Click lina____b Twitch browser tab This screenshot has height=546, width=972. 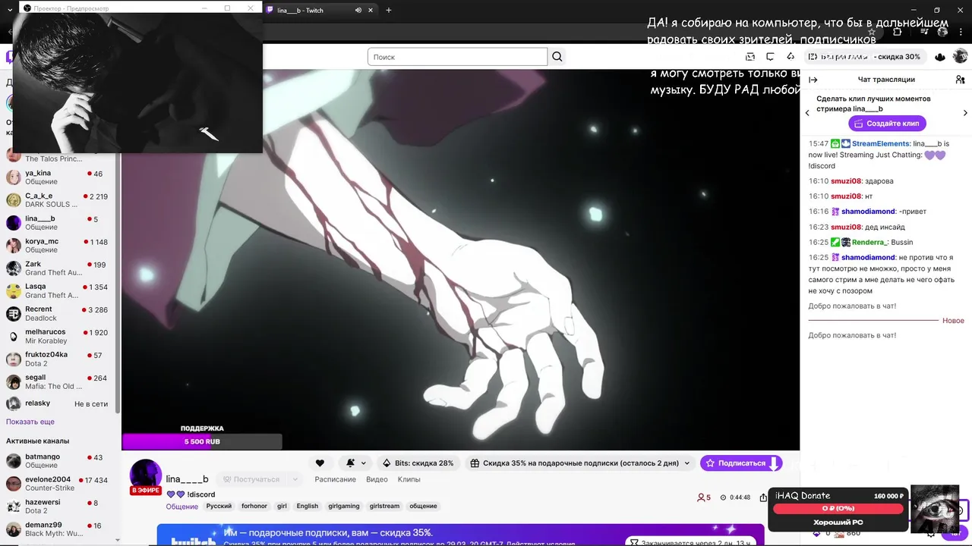click(320, 10)
